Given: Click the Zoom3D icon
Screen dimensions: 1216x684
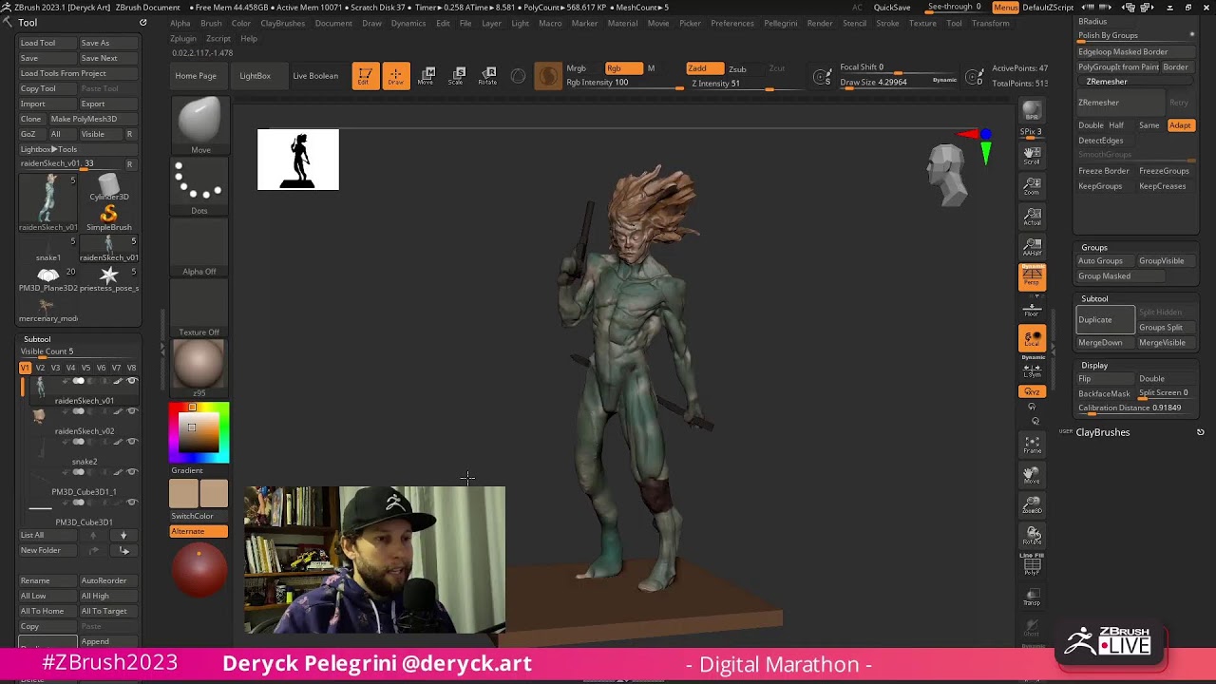Looking at the screenshot, I should pos(1032,504).
